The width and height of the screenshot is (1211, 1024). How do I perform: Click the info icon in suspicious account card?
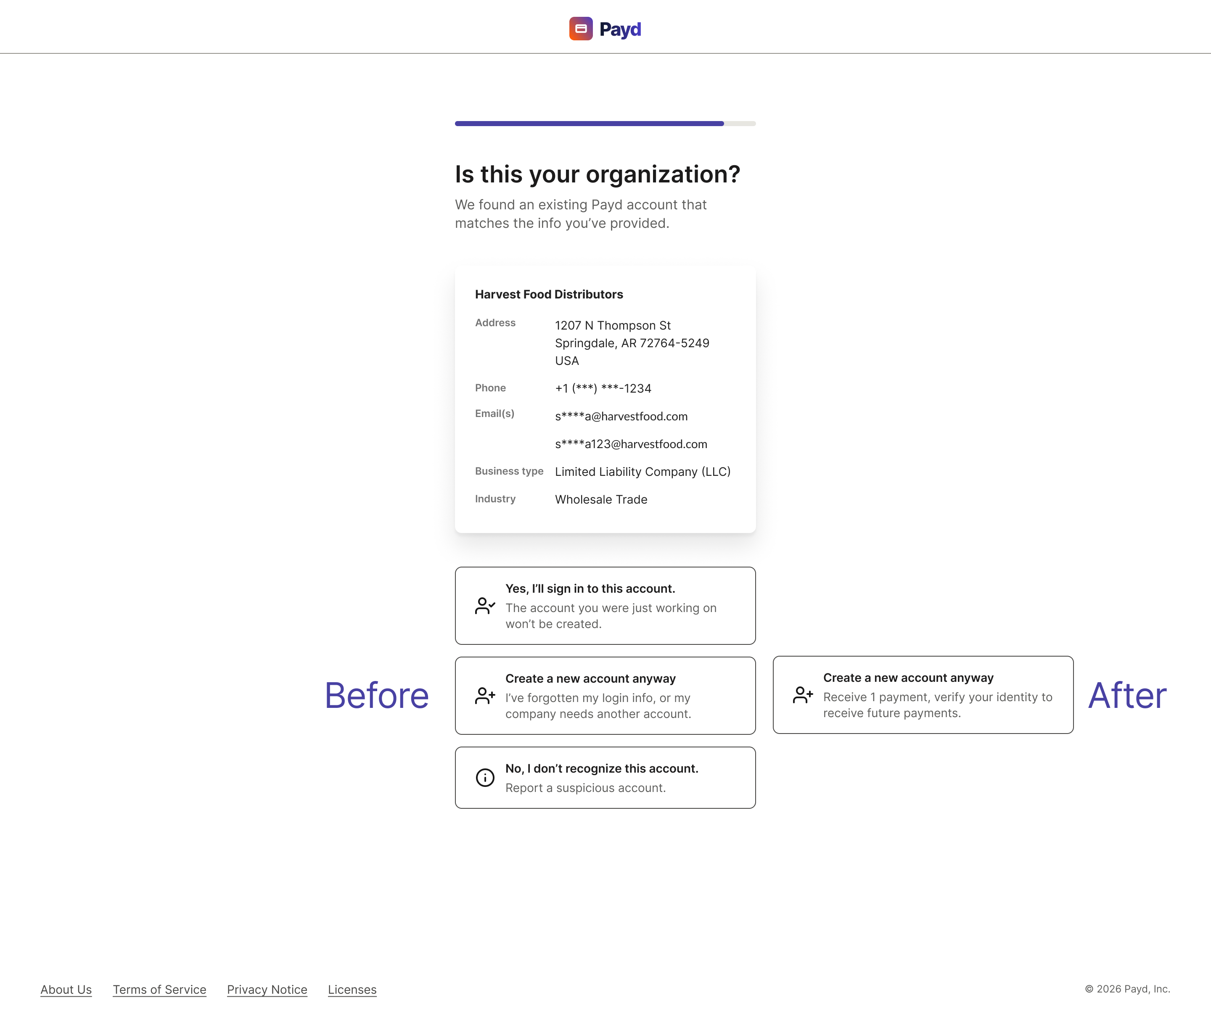[485, 777]
